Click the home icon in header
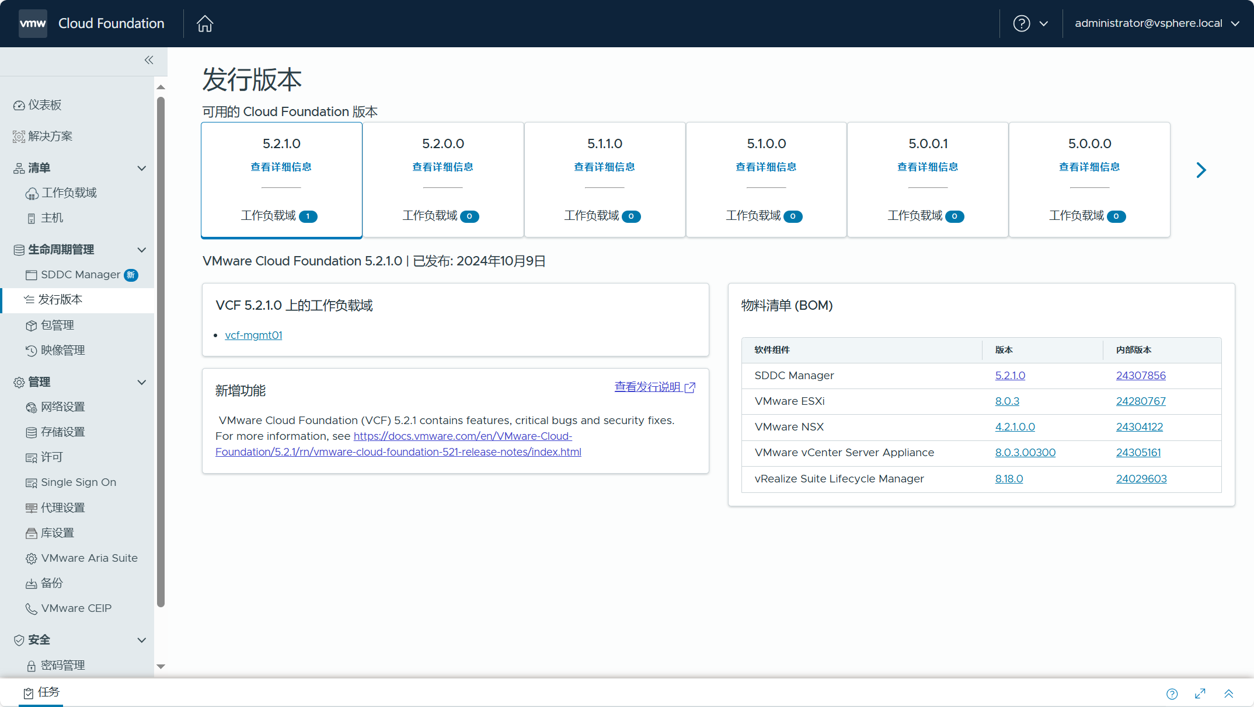This screenshot has width=1254, height=707. [x=205, y=23]
